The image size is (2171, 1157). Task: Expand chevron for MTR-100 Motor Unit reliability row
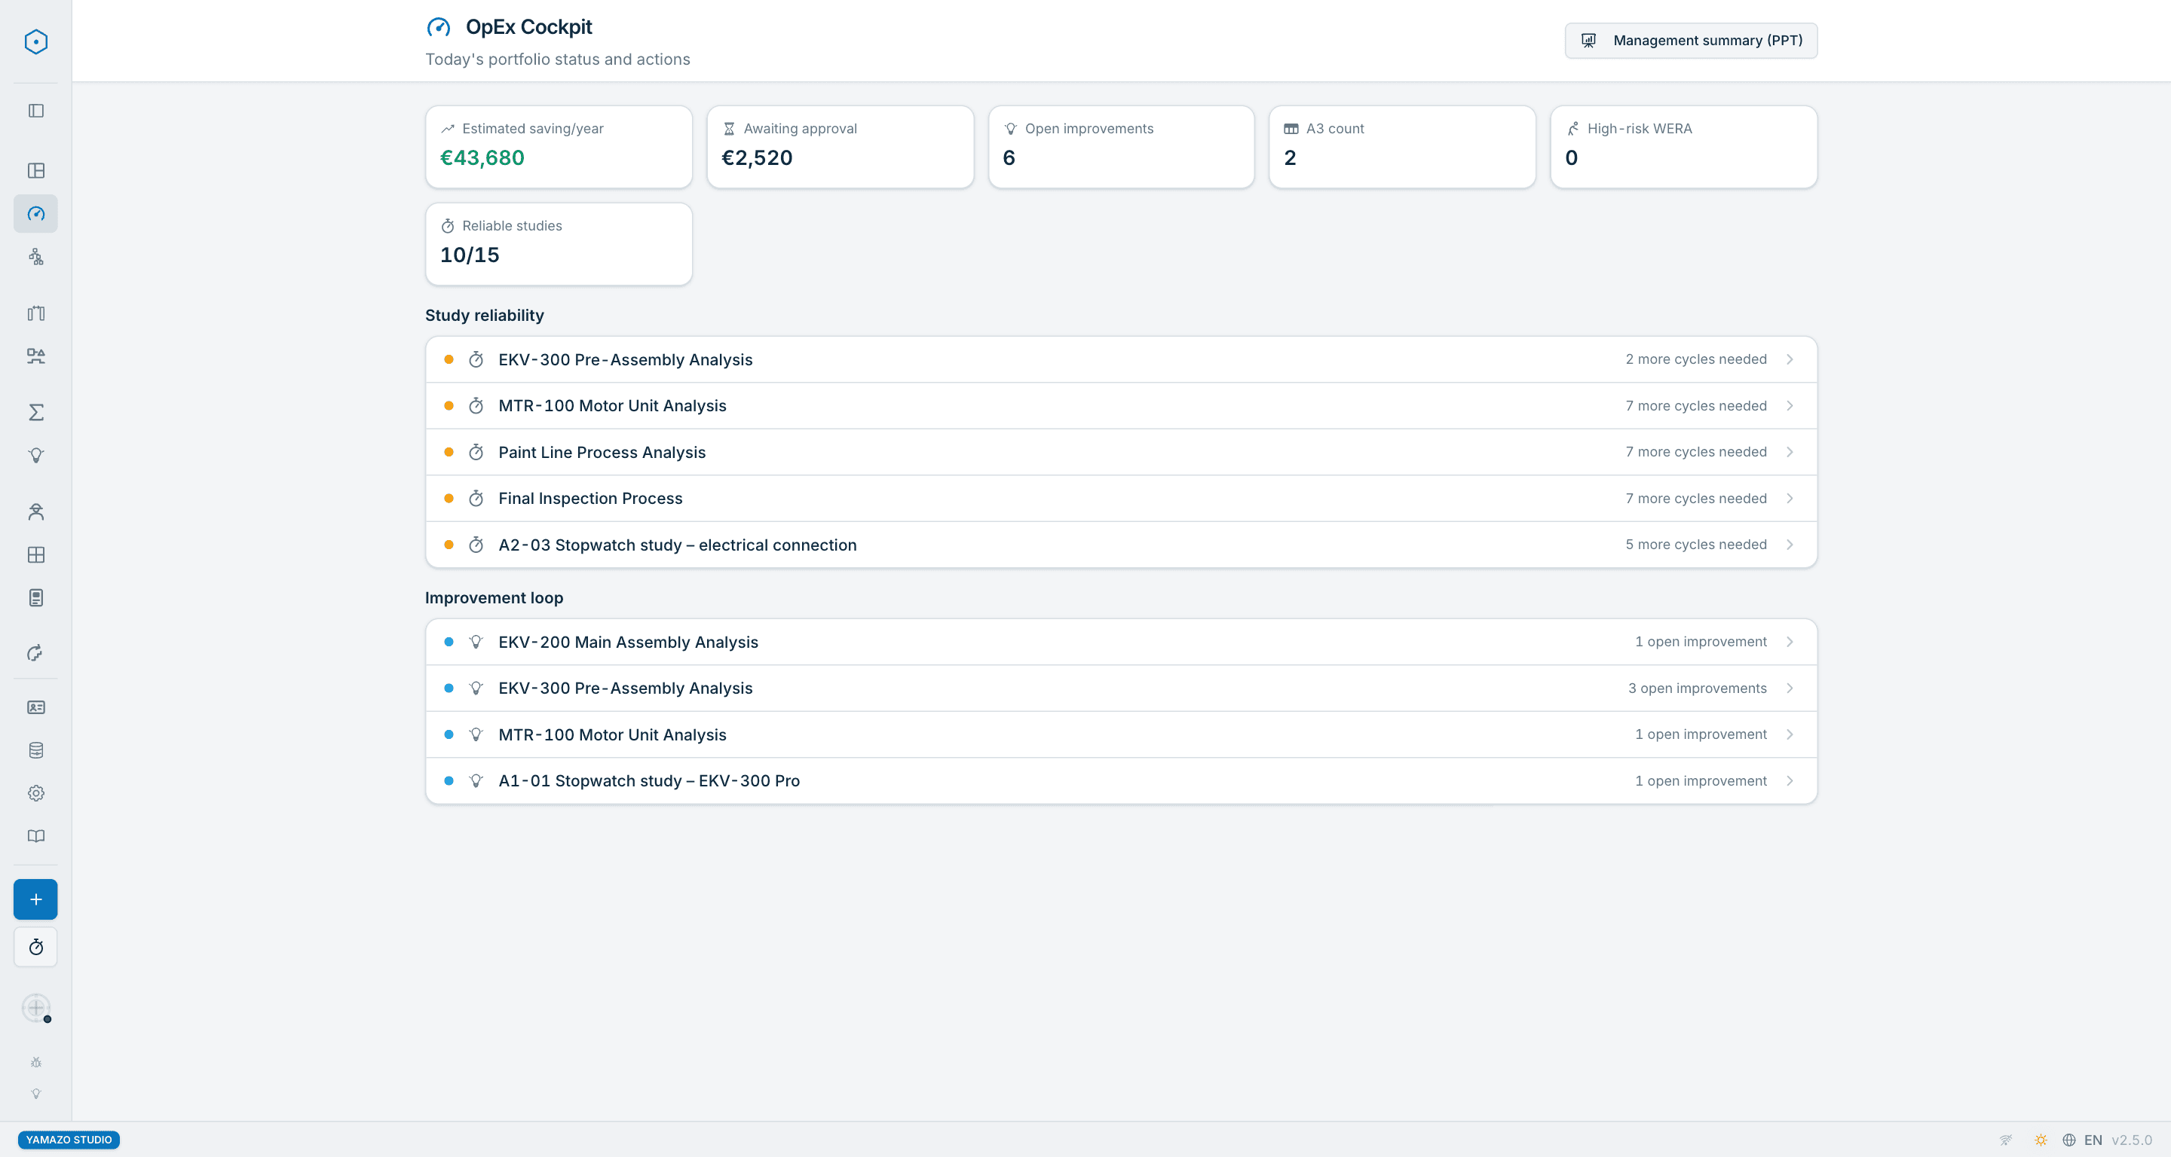pyautogui.click(x=1790, y=406)
